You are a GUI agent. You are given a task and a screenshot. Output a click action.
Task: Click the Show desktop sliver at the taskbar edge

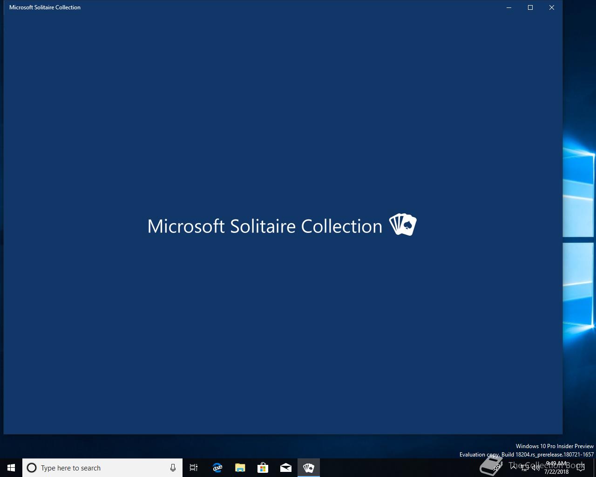click(x=595, y=468)
